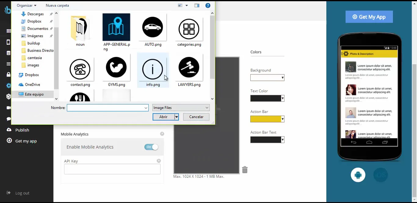Select the noun folder thumbnail
Screen dimensions: 417x203
80,28
